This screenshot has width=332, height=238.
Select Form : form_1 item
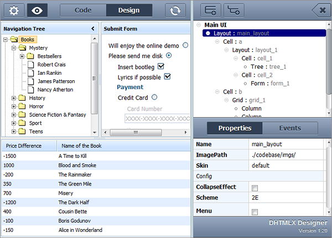click(x=270, y=84)
